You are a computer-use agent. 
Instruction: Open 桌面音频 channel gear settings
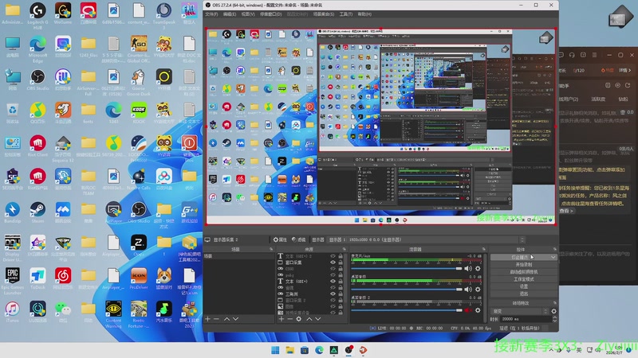[478, 290]
